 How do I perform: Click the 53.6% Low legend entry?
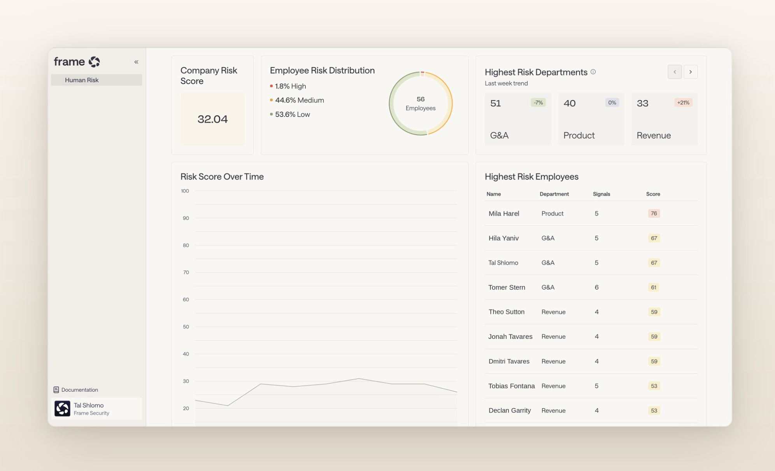290,114
